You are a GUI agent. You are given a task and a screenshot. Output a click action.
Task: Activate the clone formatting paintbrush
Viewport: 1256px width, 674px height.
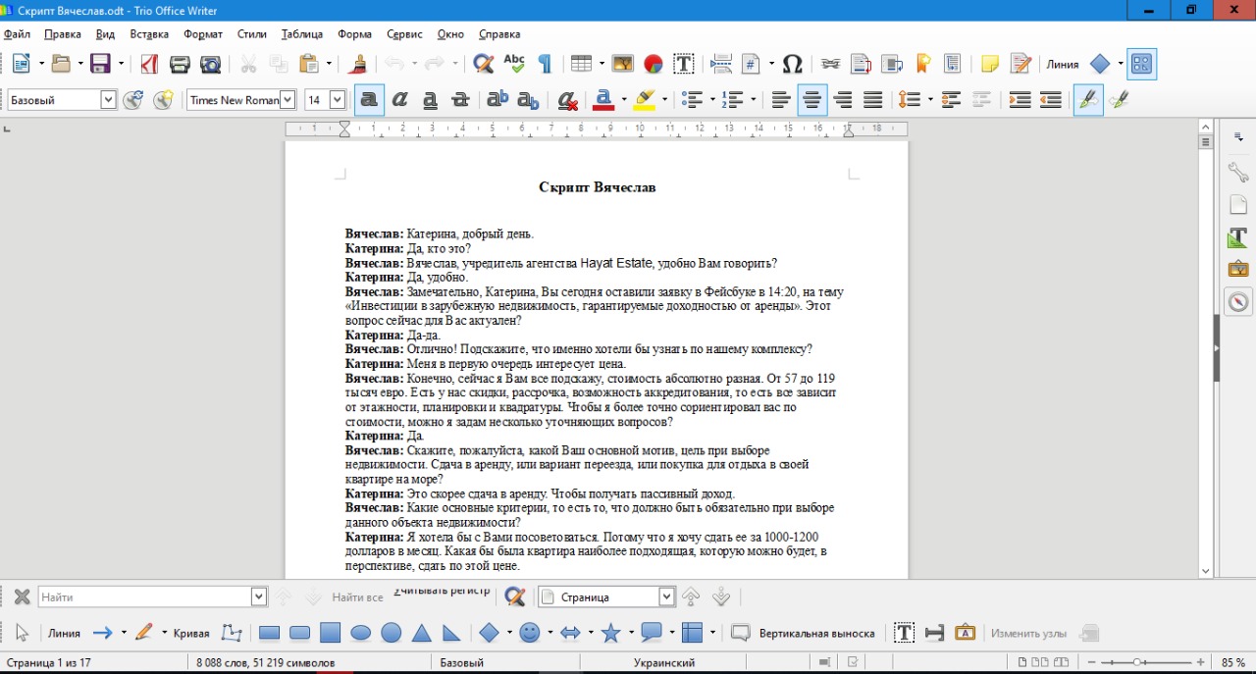coord(358,65)
